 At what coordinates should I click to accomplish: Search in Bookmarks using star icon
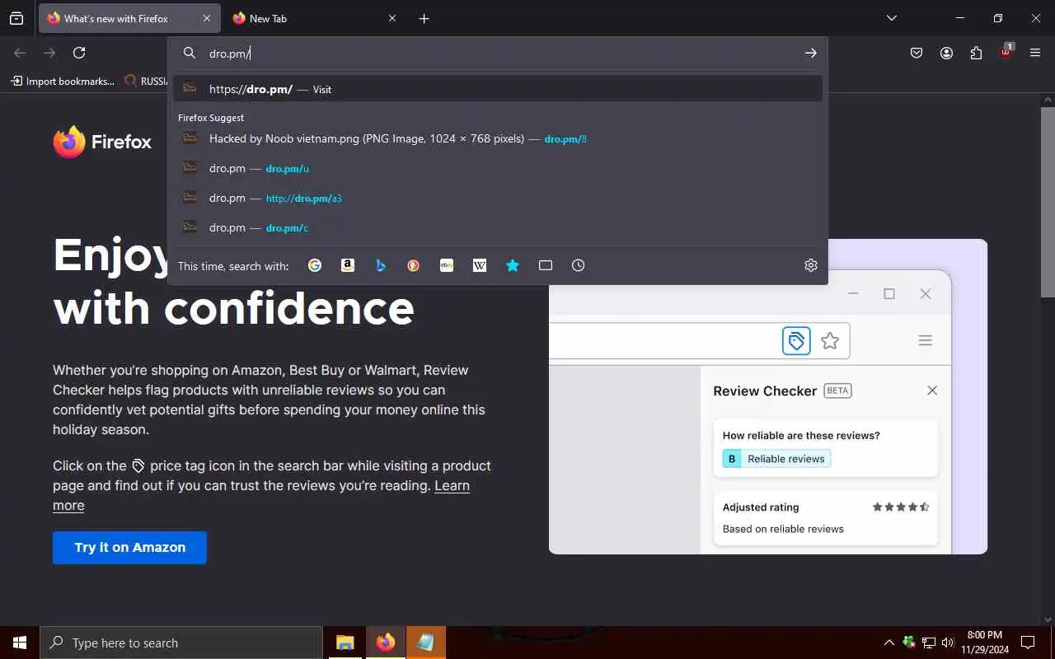[513, 265]
